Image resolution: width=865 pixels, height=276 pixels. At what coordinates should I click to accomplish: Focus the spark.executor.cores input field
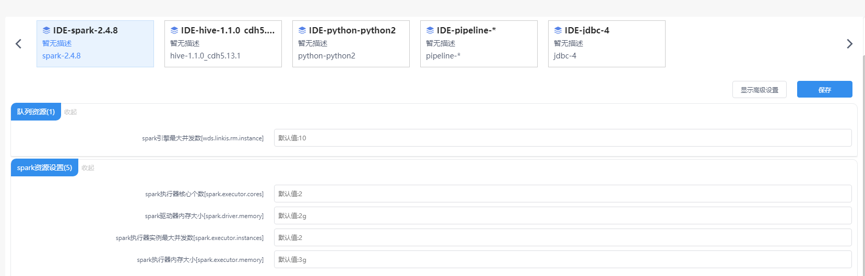click(563, 194)
